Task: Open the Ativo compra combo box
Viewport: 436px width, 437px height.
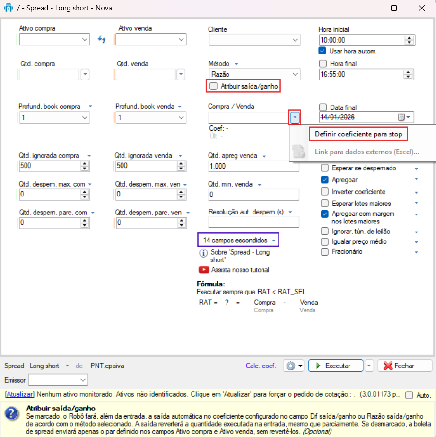Action: tap(85, 39)
